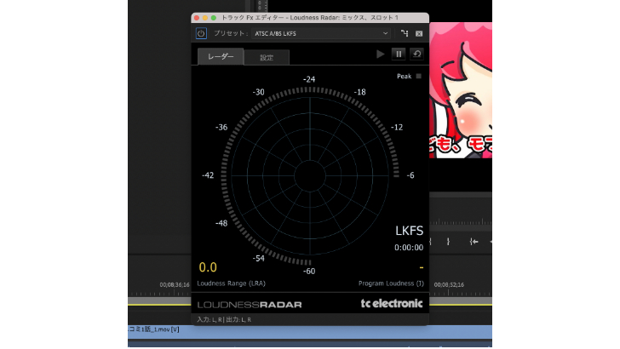Click the go-to-in-point icon in Program monitor
This screenshot has height=349, width=620.
click(x=474, y=242)
